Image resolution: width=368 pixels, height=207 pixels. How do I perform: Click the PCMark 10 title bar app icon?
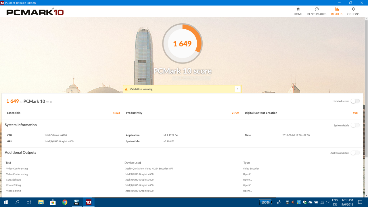point(2,3)
